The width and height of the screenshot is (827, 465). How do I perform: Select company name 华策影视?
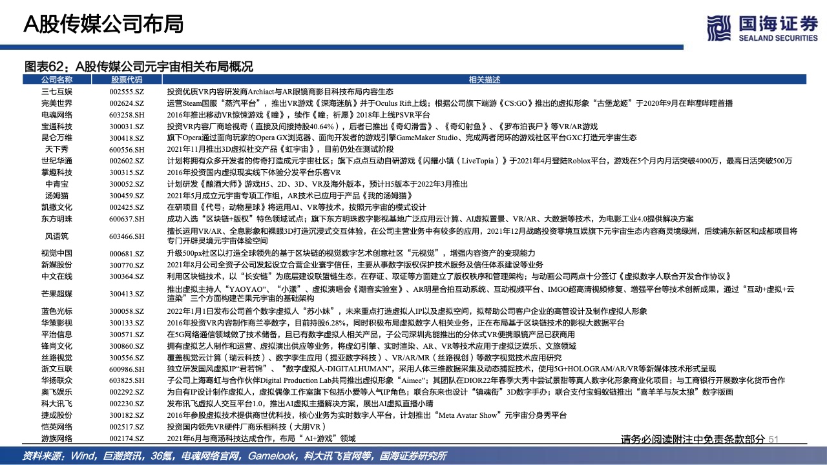pyautogui.click(x=57, y=322)
